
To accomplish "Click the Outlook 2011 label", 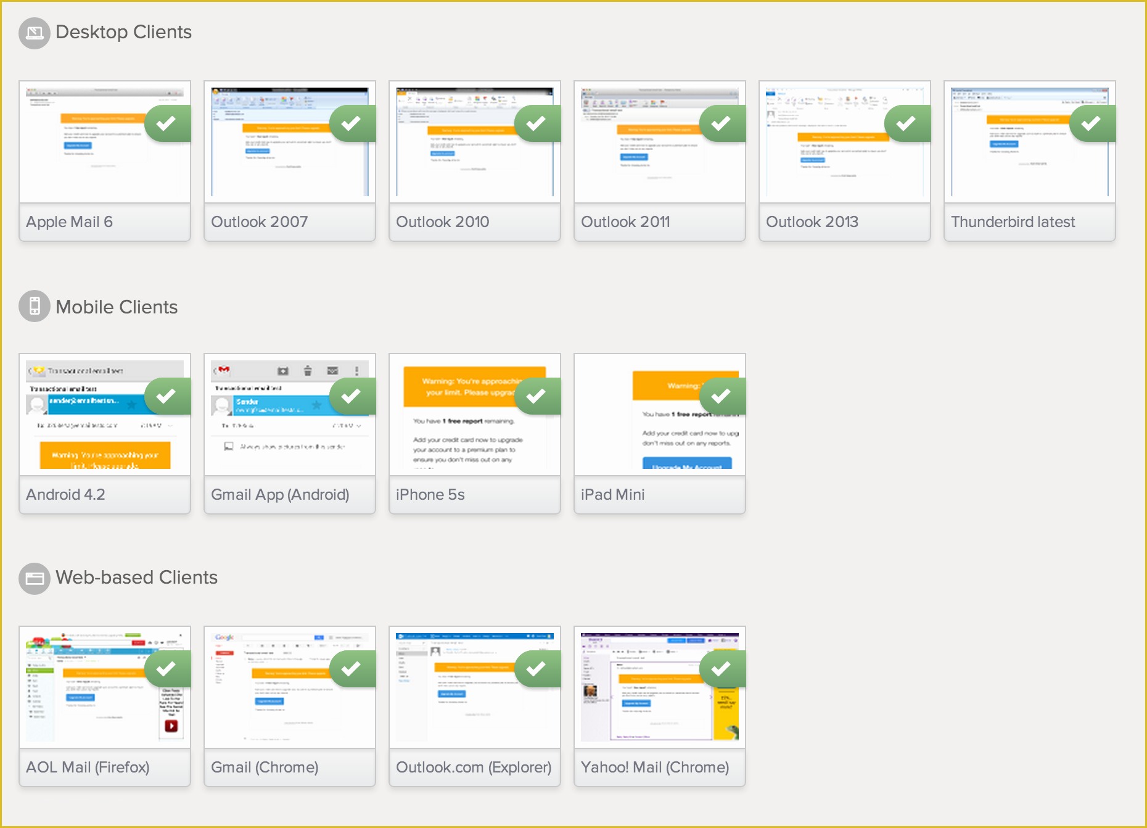I will pos(625,222).
